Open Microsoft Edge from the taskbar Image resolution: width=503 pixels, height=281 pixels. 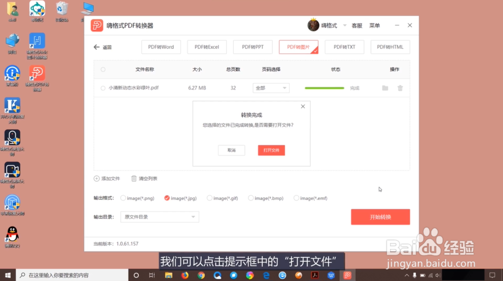266,275
